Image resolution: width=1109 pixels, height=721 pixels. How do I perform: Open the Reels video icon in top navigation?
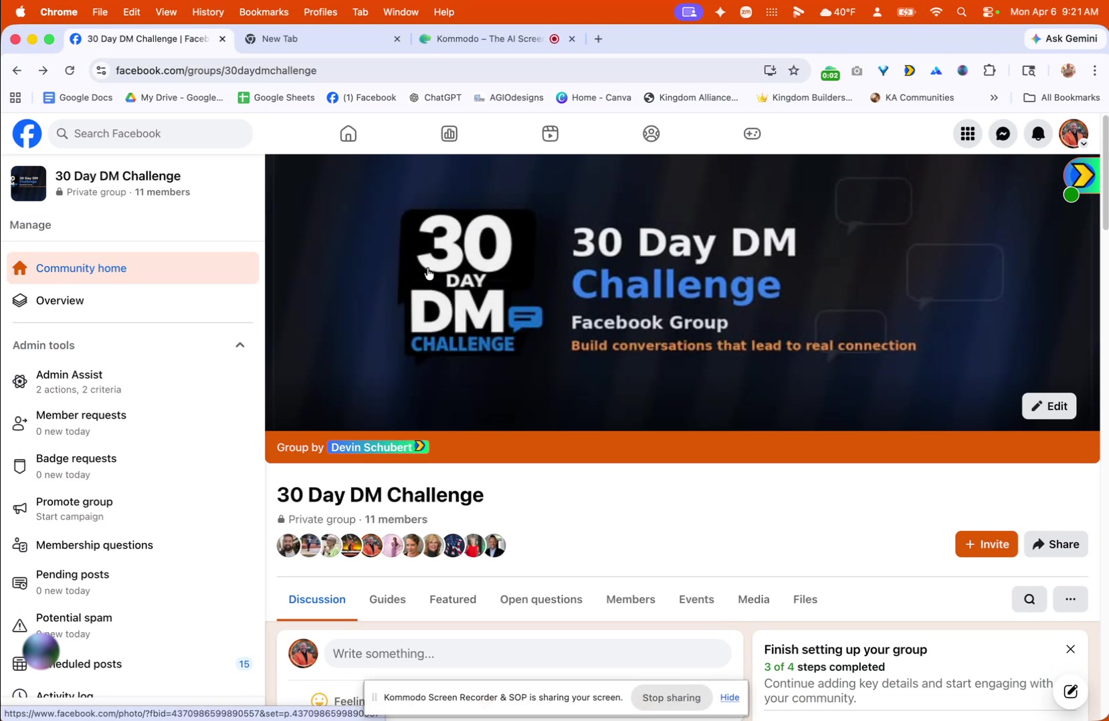click(550, 134)
